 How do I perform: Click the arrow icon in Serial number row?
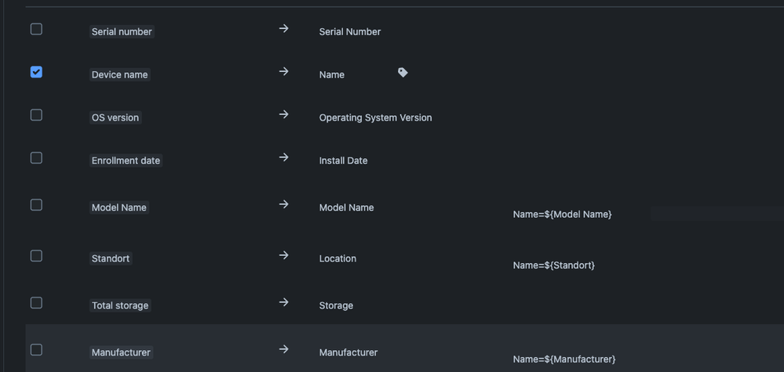pyautogui.click(x=283, y=29)
